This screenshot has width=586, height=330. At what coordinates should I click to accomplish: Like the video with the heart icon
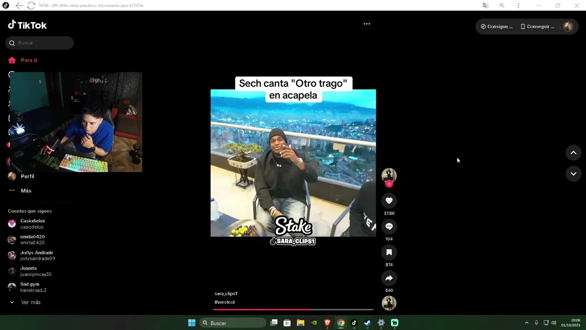pyautogui.click(x=389, y=201)
